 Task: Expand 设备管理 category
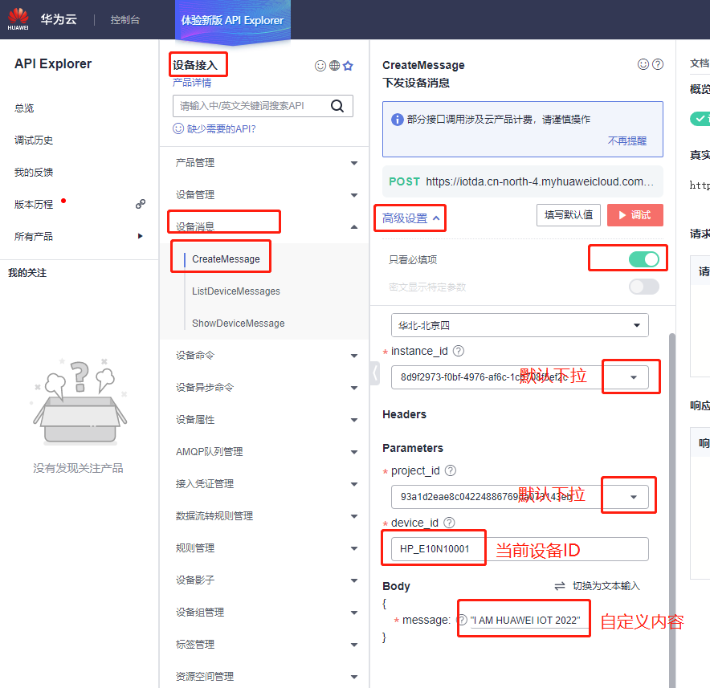click(354, 195)
